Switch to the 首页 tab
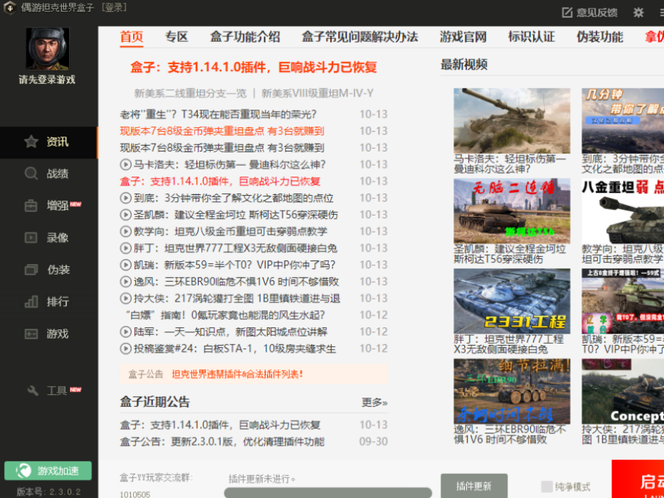Screen dimensions: 664x498 (x=132, y=37)
